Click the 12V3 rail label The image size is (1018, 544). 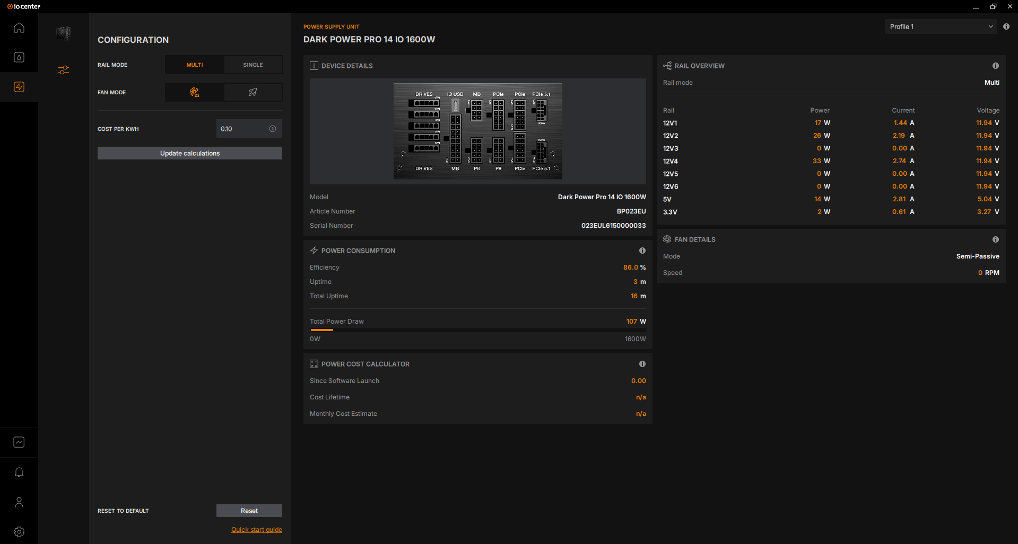click(x=671, y=148)
